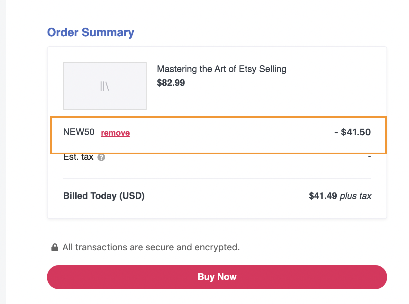This screenshot has height=304, width=409.
Task: Click the divider line above Billed Today
Action: [x=217, y=178]
